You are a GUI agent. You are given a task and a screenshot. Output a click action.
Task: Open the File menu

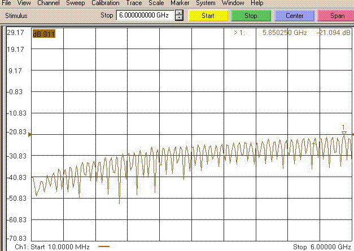click(6, 3)
